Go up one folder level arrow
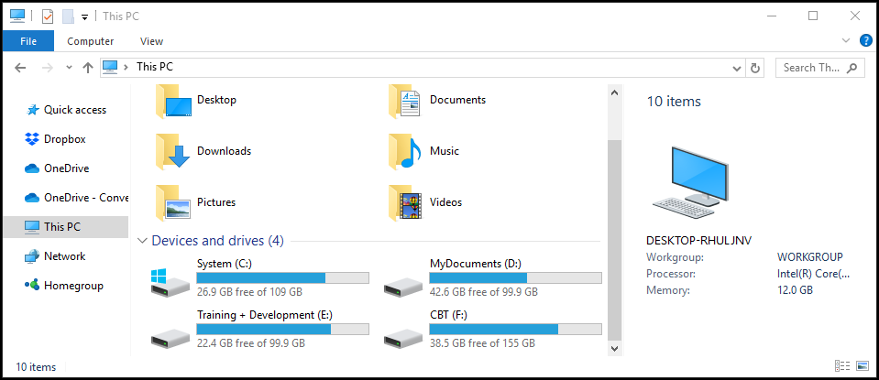This screenshot has width=879, height=380. pos(88,67)
